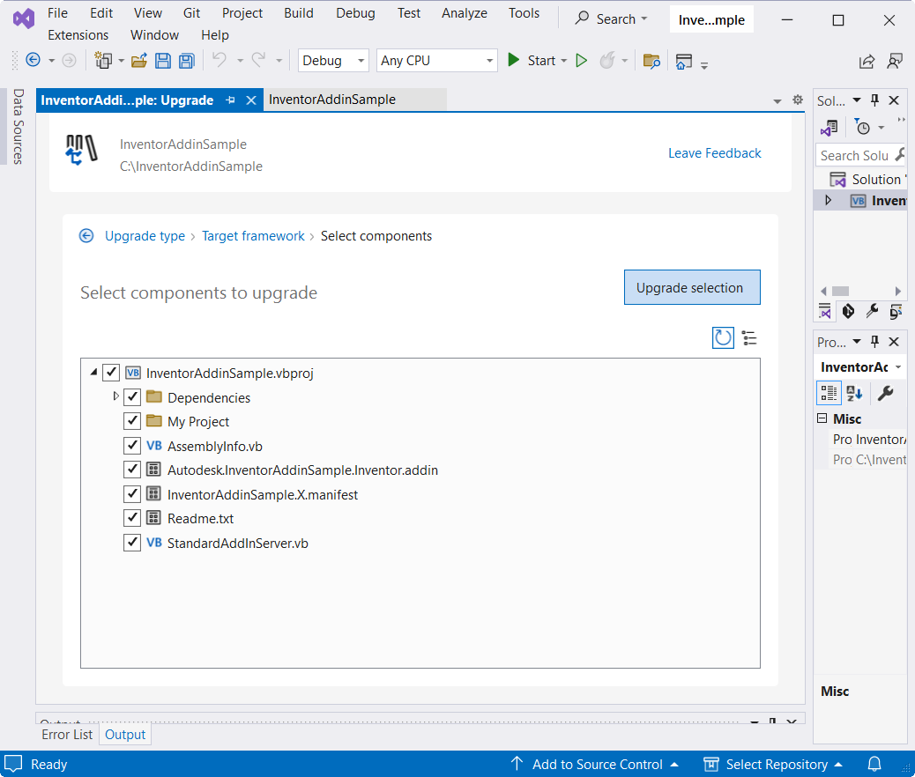Uncheck Autodesk.InventorAddinSample.Inventor.addin checkbox
Image resolution: width=915 pixels, height=777 pixels.
(x=132, y=470)
